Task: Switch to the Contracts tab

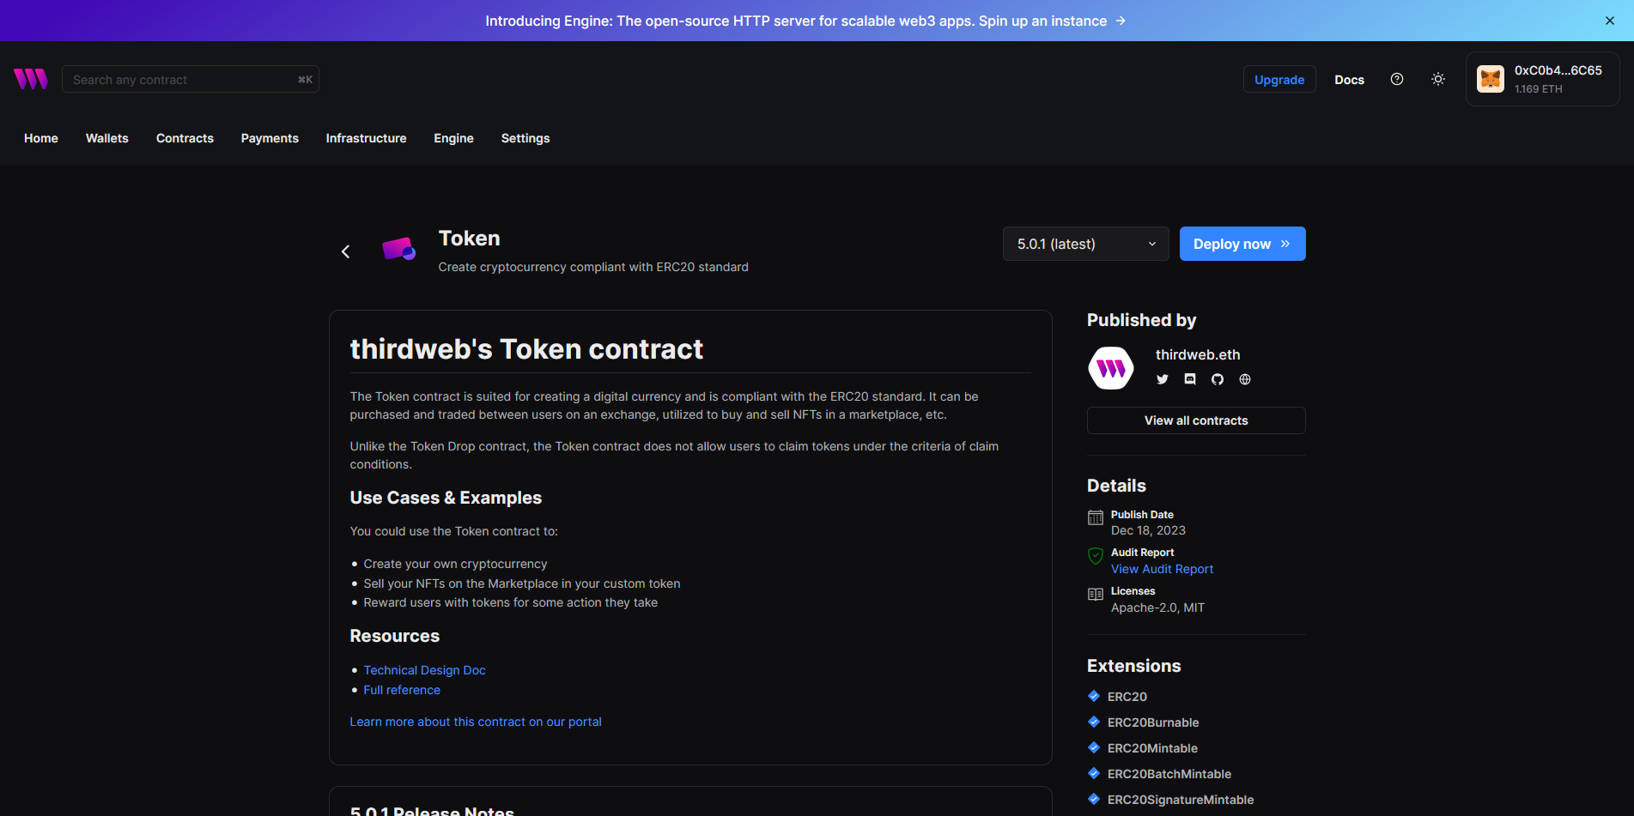Action: tap(185, 138)
